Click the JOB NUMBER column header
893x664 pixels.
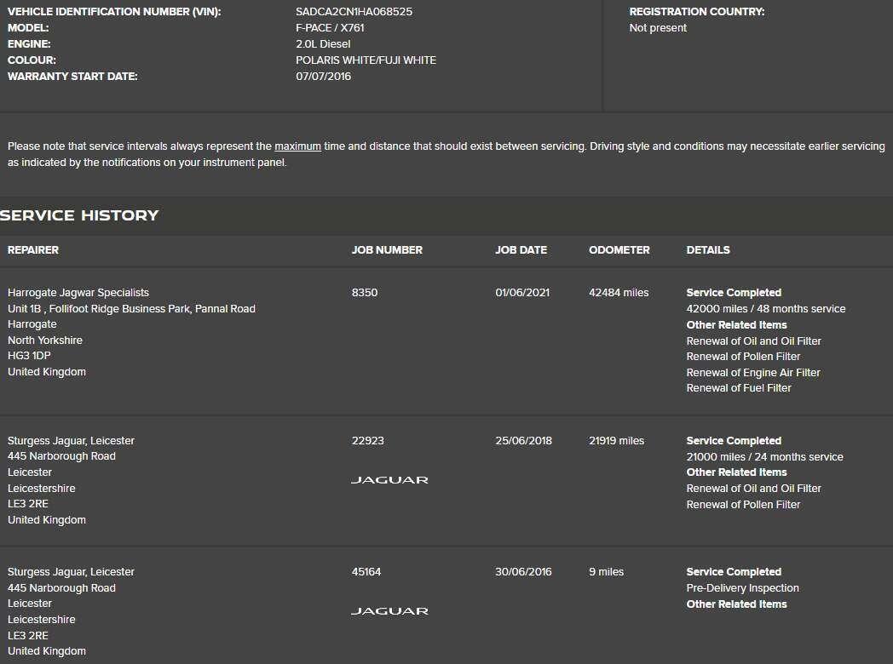(387, 249)
